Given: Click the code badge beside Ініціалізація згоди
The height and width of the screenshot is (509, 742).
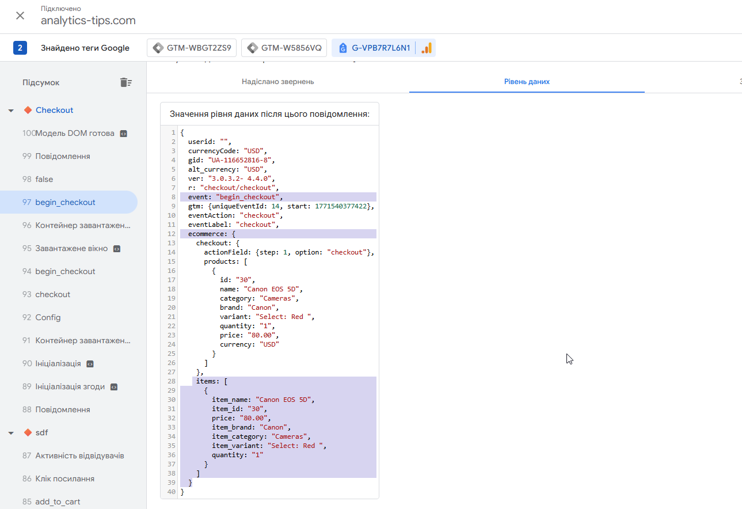Looking at the screenshot, I should coord(114,387).
